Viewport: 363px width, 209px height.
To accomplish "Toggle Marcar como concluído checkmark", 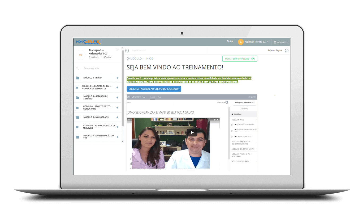I will [253, 59].
